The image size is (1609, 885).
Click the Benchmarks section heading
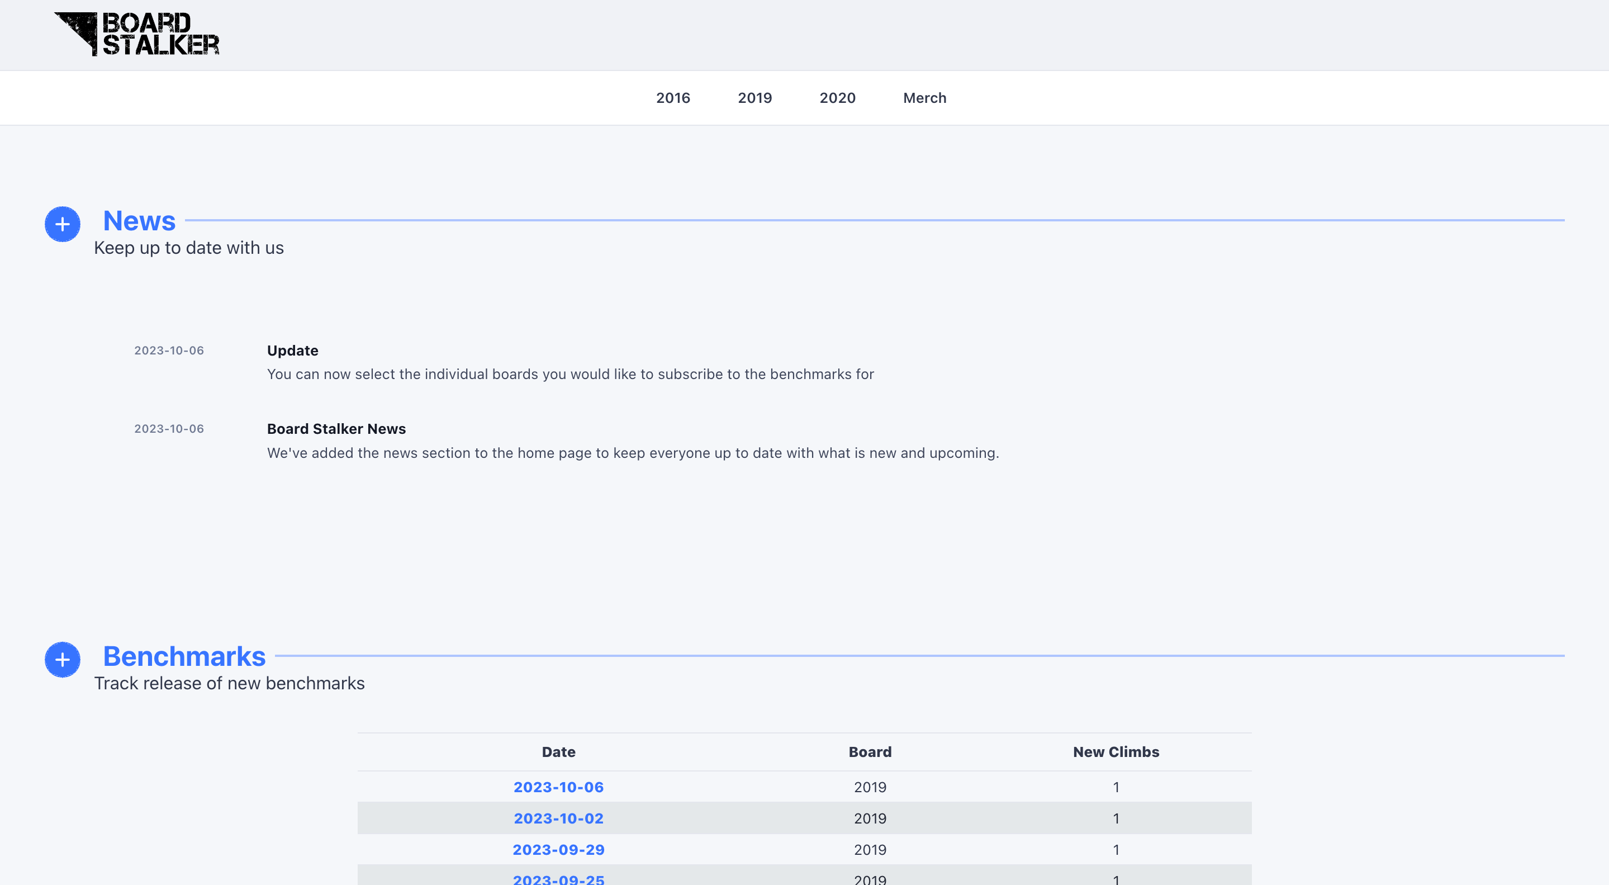[x=184, y=657]
